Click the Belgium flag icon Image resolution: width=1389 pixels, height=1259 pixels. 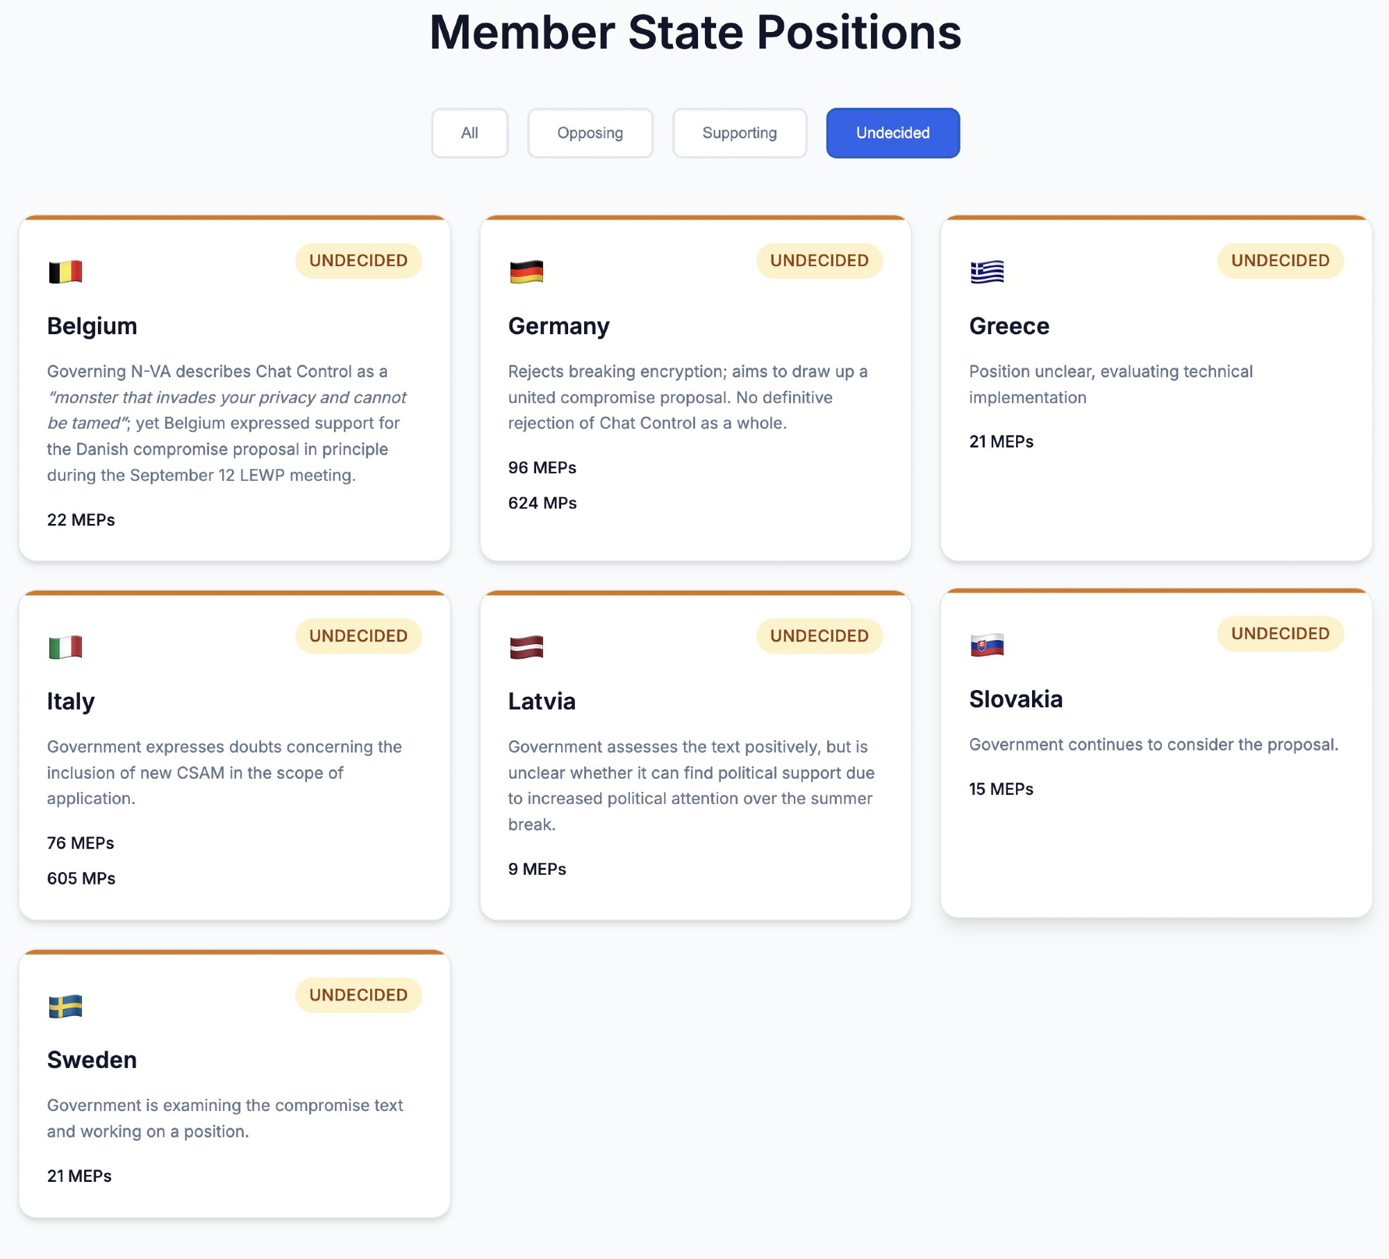point(65,272)
